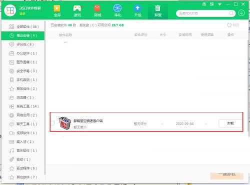Image resolution: width=250 pixels, height=185 pixels.
Task: Open the 游戏 games section
Action: point(77,10)
